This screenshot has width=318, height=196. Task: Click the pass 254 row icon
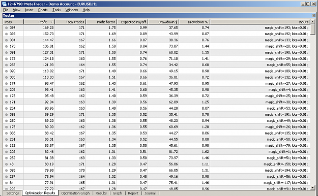pos(6,108)
